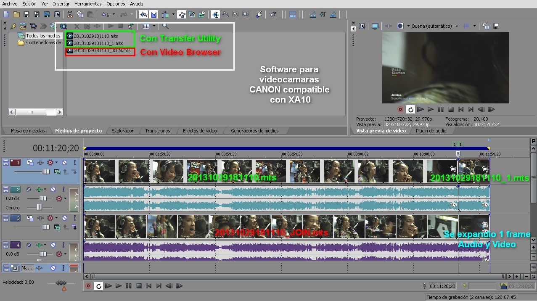
Task: Toggle loop playback in timeline transport
Action: tap(98, 286)
